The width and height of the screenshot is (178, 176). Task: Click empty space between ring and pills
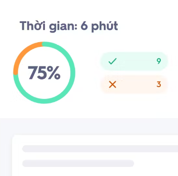pyautogui.click(x=88, y=73)
